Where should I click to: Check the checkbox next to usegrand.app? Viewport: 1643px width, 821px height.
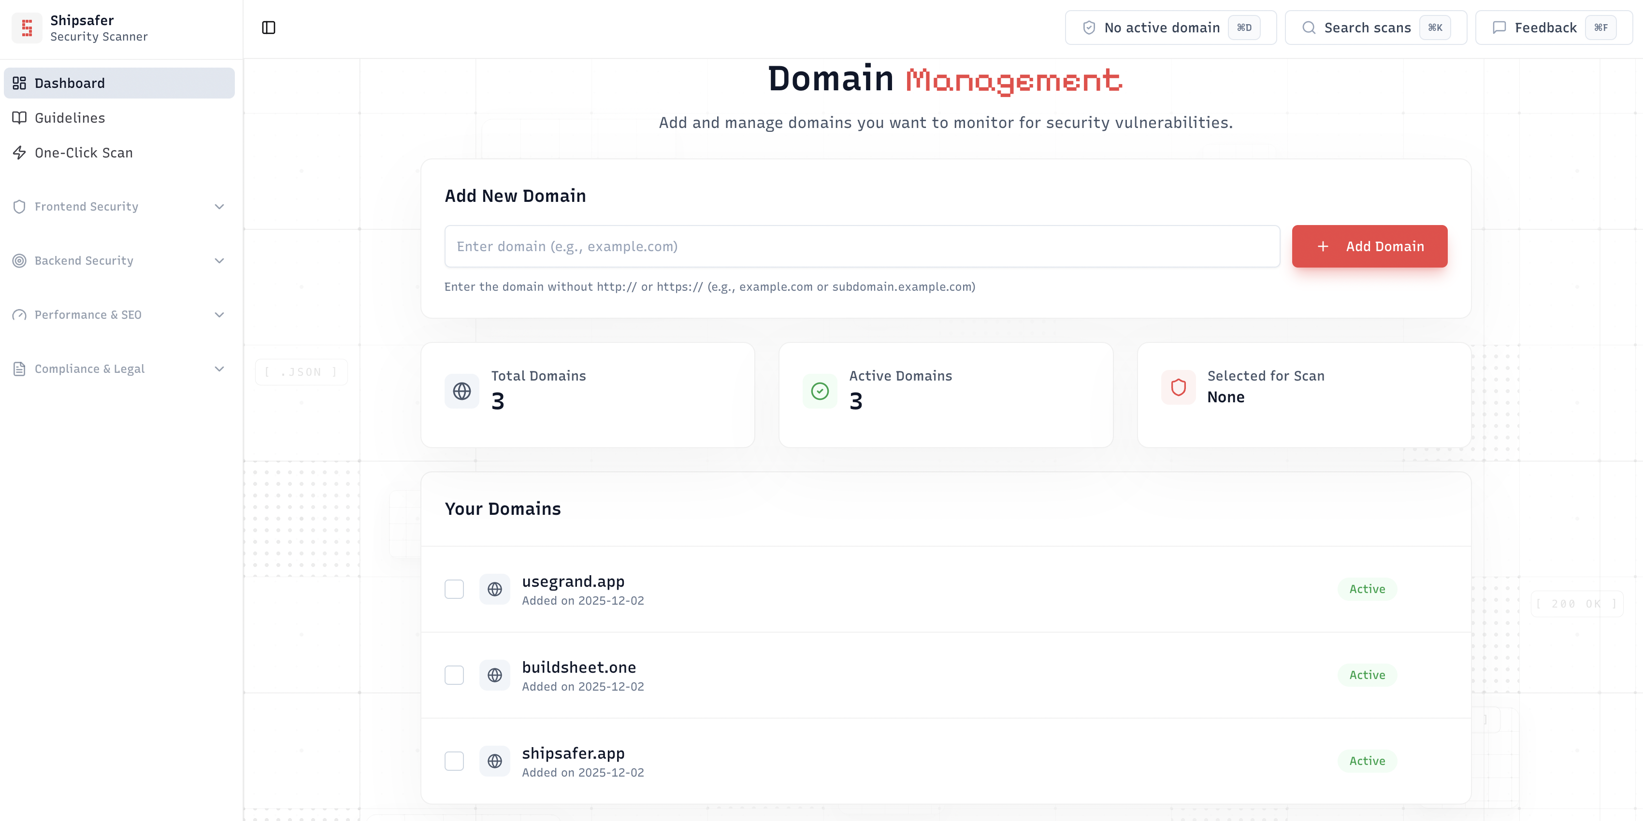pyautogui.click(x=454, y=589)
